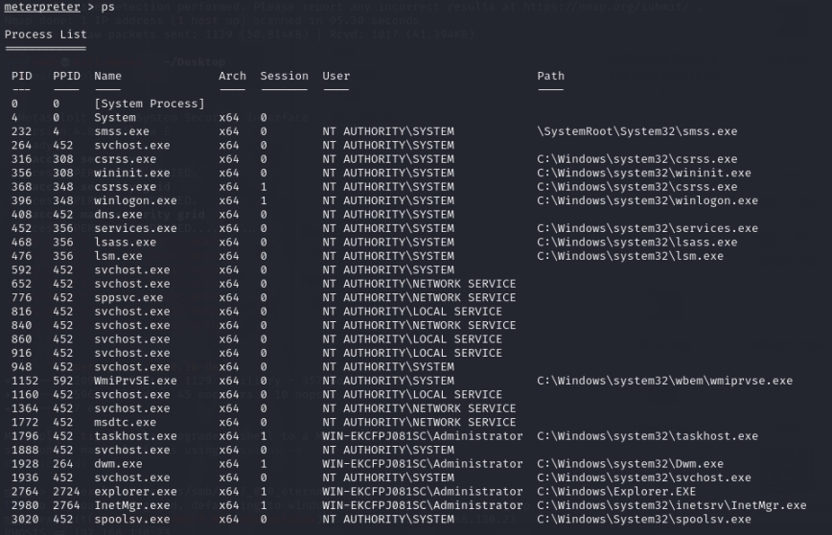The height and width of the screenshot is (535, 832).
Task: Click the PPID column header
Action: click(x=66, y=76)
